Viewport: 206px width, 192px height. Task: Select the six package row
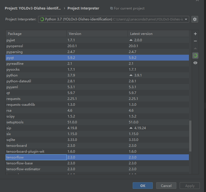(x=97, y=134)
